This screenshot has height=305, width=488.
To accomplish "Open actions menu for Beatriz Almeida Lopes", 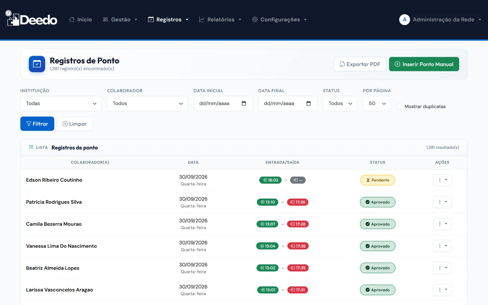I will [x=442, y=268].
